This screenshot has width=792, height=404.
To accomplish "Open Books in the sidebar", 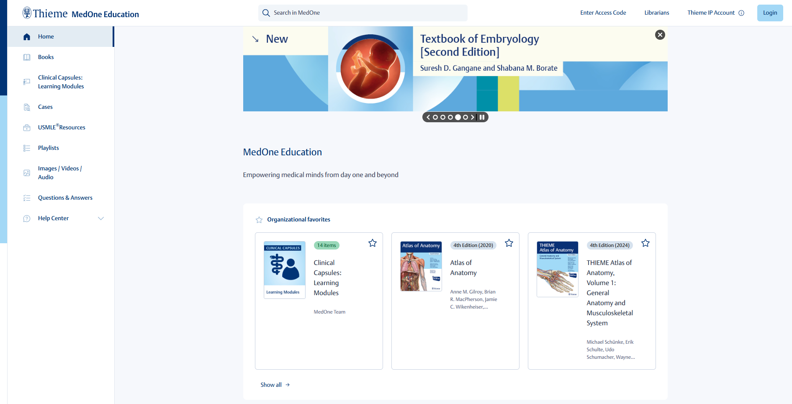I will (61, 57).
